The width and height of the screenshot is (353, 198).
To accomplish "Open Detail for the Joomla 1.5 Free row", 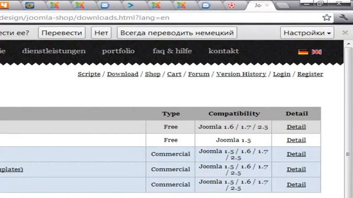I will 296,140.
